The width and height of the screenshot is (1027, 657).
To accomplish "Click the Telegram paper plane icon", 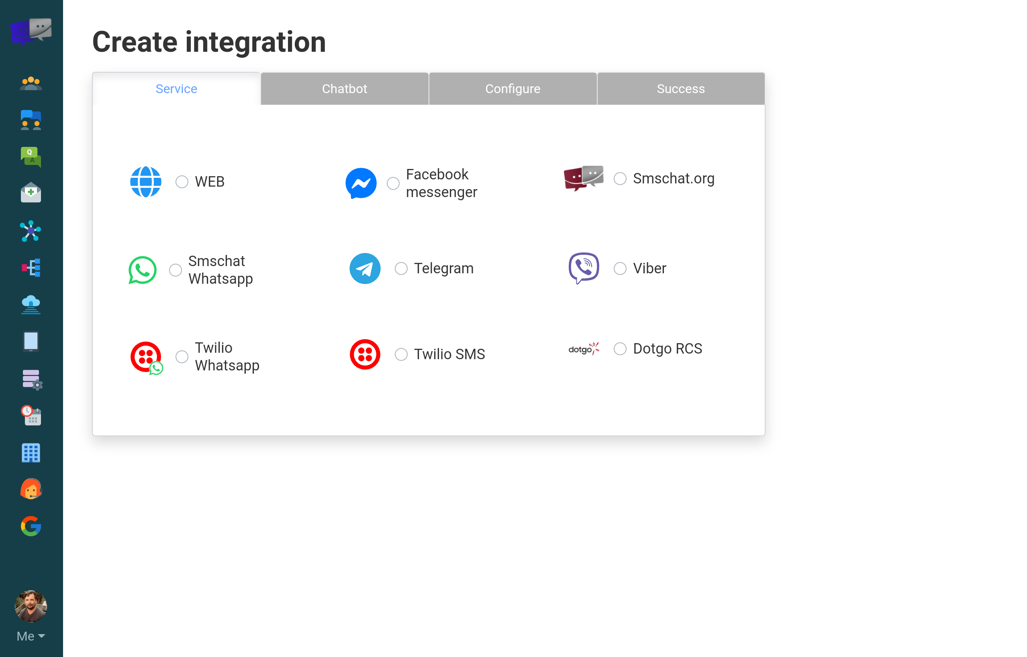I will (365, 268).
